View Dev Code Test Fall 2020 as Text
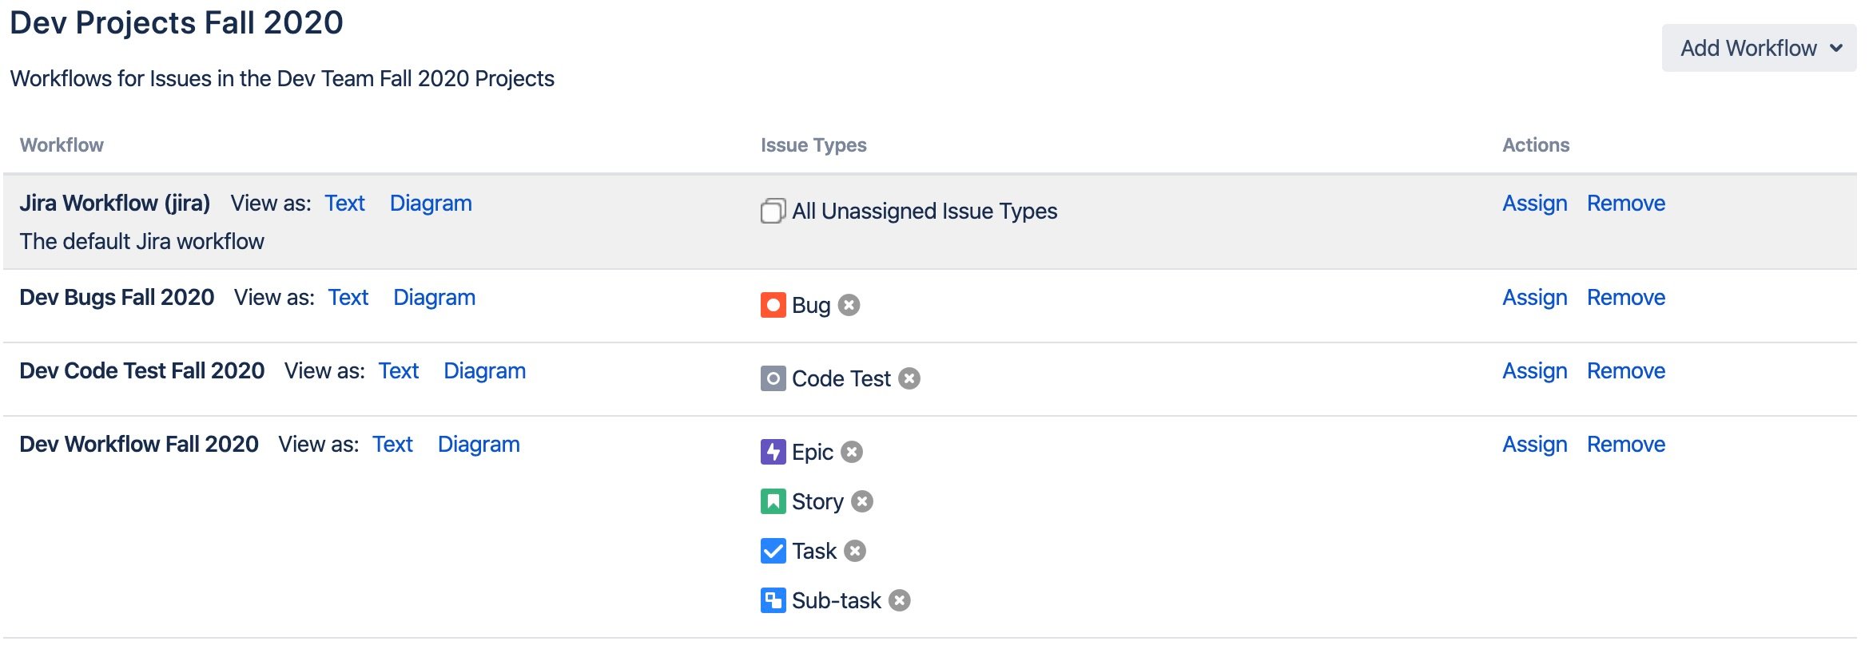Image resolution: width=1873 pixels, height=645 pixels. coord(399,371)
